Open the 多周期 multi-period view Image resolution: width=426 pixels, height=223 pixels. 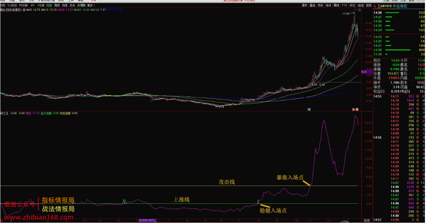[81, 6]
